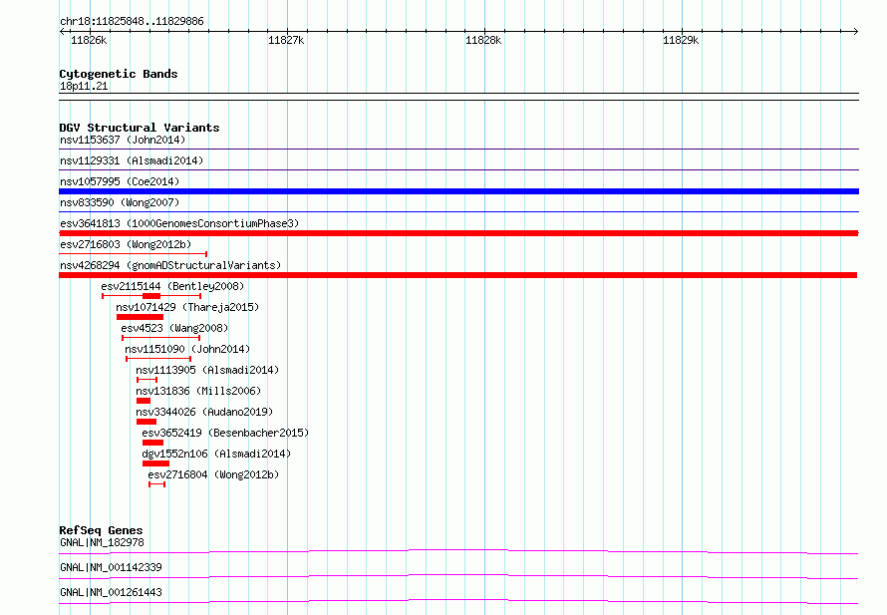Open the nsv1129331 (Alsmadi2014) variant label
Screen dimensions: 887x615
click(132, 160)
